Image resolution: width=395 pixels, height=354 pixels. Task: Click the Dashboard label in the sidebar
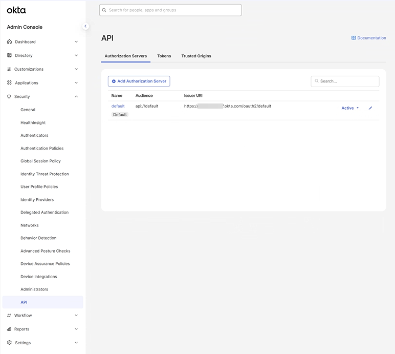(25, 42)
